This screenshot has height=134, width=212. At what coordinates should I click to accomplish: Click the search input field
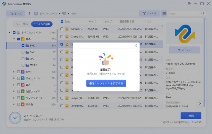185,13
